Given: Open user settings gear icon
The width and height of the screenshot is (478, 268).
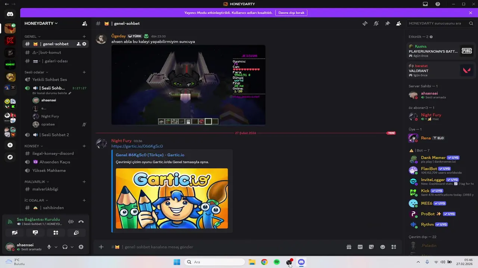Looking at the screenshot, I should (81, 247).
